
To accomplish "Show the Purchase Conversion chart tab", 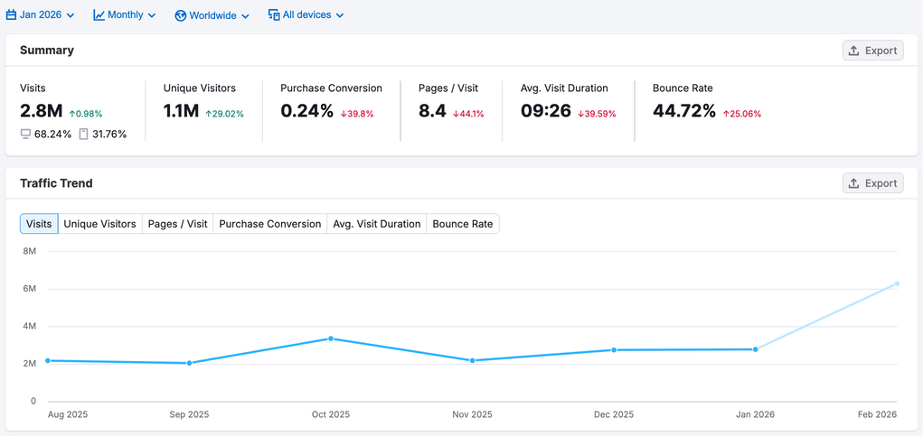I will (x=269, y=224).
